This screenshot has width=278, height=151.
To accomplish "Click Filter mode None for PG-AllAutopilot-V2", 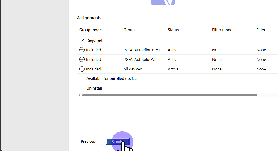I will [217, 59].
